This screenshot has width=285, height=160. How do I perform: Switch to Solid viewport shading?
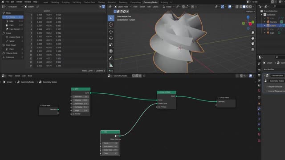(x=244, y=7)
